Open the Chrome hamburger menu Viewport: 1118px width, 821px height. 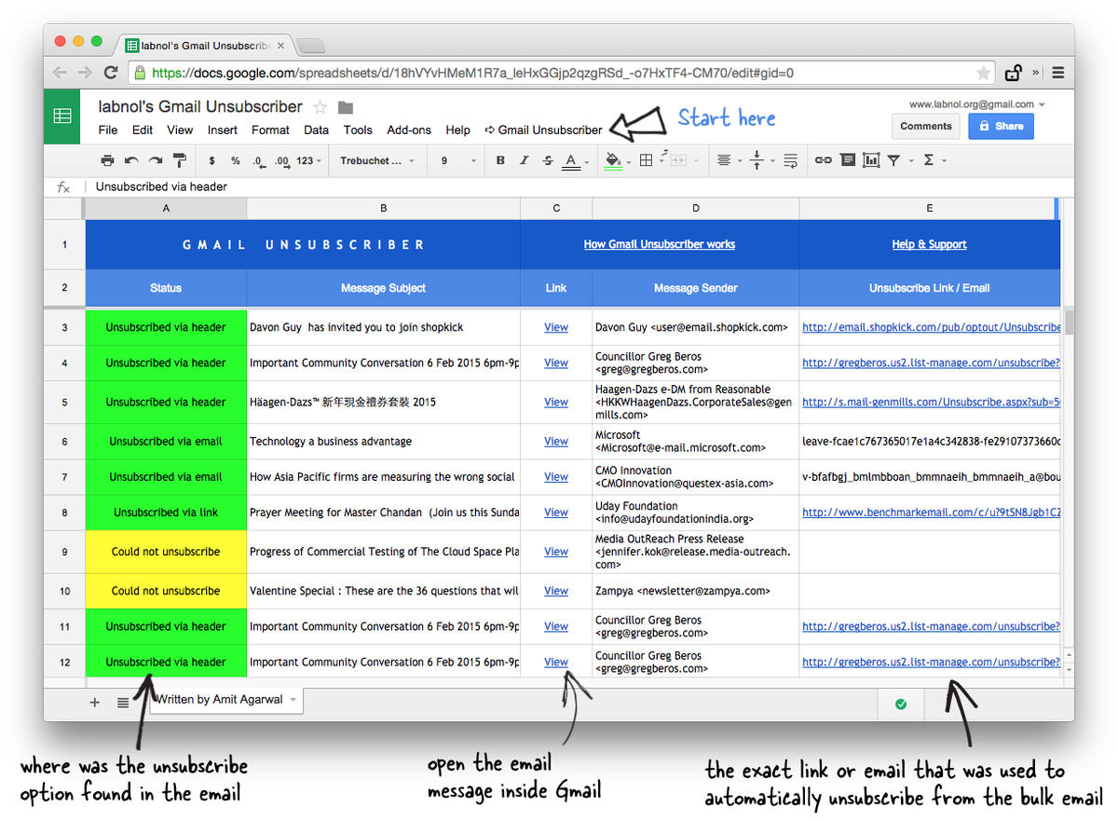click(x=1058, y=73)
